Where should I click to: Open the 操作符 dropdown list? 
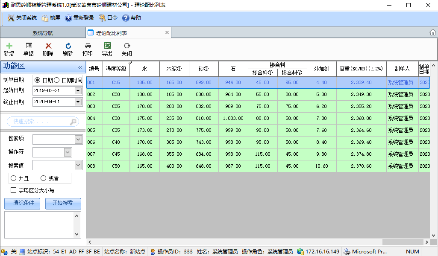pos(68,152)
